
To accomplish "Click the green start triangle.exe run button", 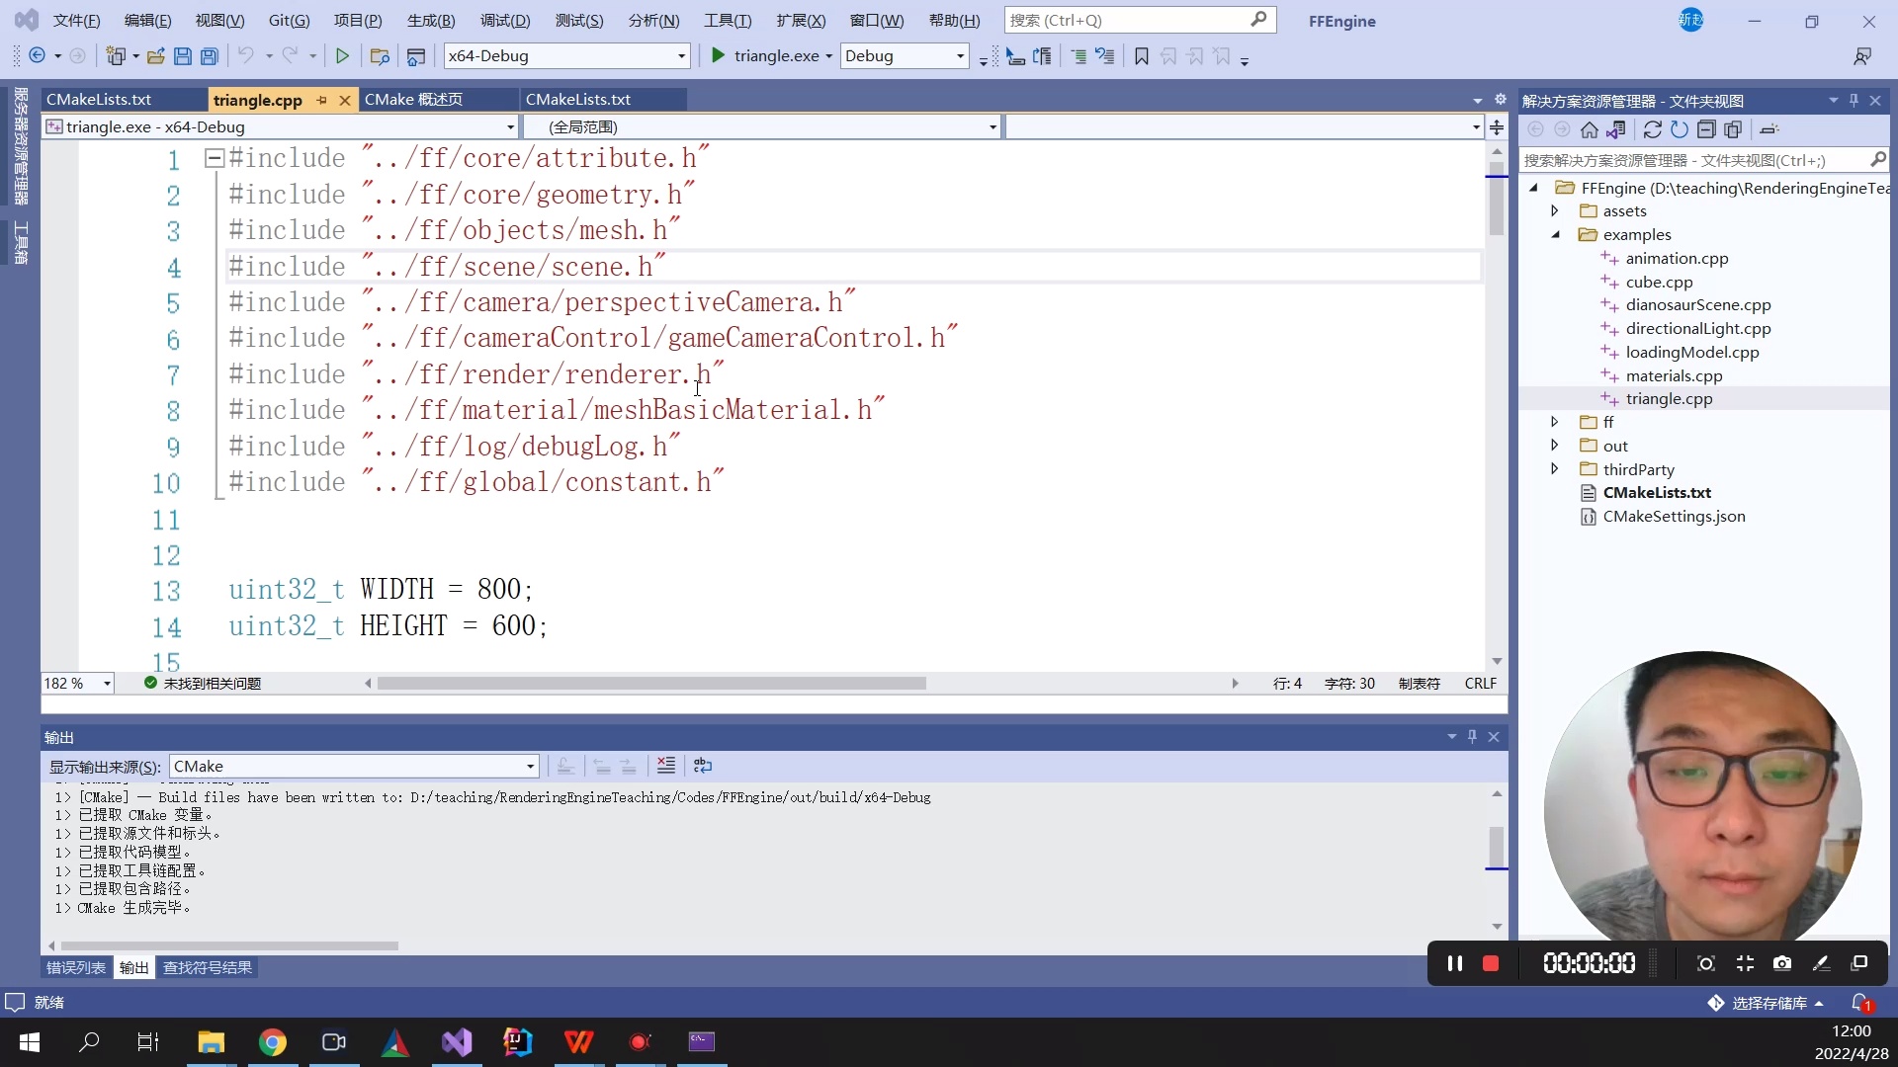I will point(719,56).
